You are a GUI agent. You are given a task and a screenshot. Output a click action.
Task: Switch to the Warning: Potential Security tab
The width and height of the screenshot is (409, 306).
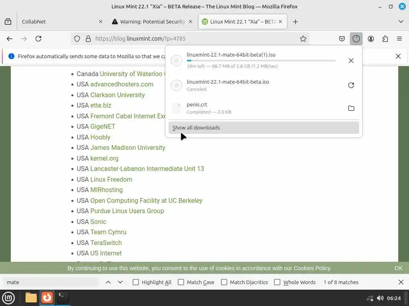click(x=152, y=22)
